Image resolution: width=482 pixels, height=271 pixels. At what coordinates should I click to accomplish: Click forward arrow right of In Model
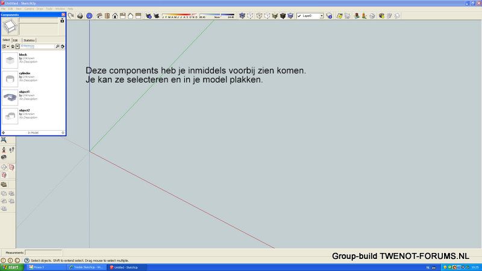point(63,132)
